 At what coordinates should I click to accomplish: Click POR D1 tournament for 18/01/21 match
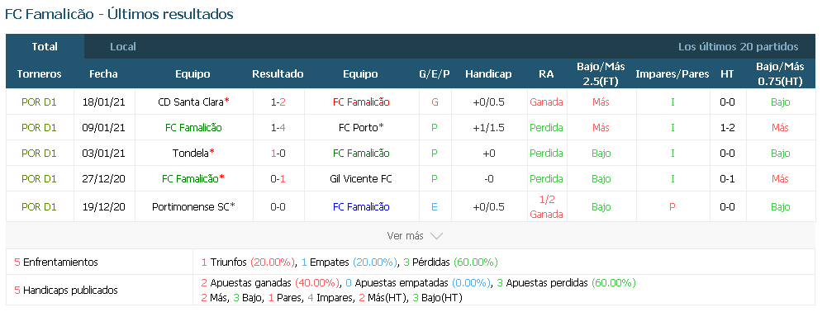point(39,102)
